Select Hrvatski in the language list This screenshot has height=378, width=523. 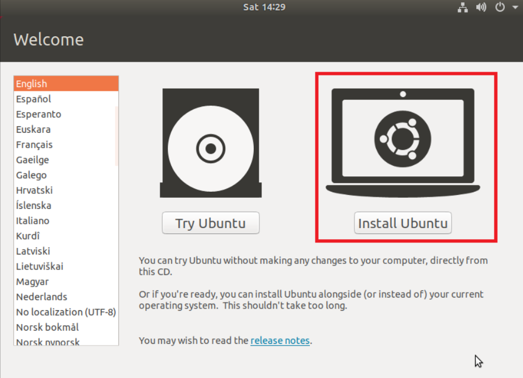tap(66, 190)
